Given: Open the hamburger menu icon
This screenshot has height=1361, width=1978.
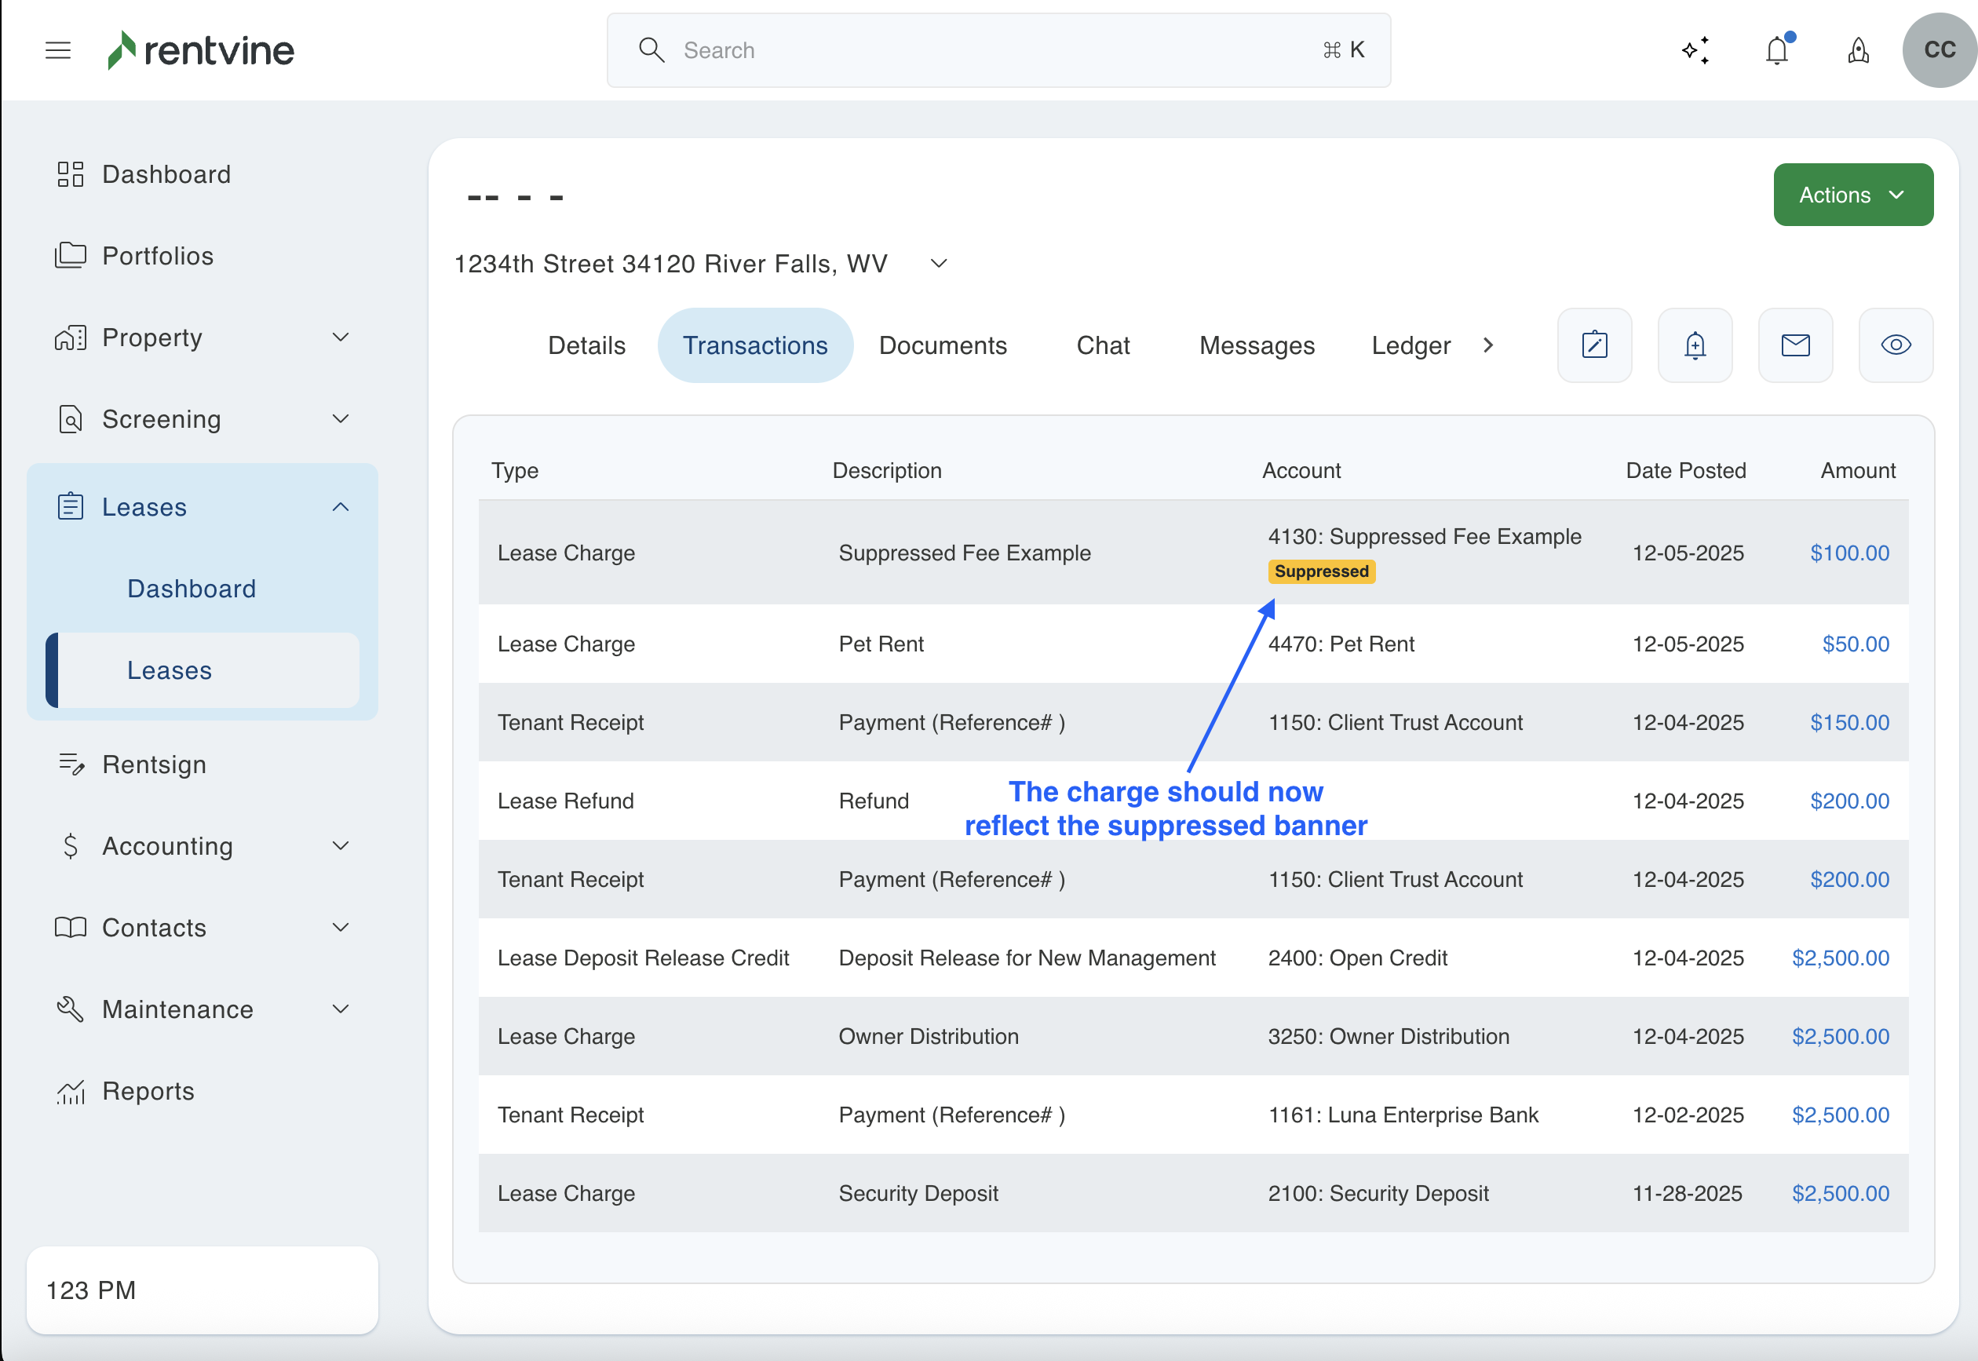Looking at the screenshot, I should coord(58,50).
